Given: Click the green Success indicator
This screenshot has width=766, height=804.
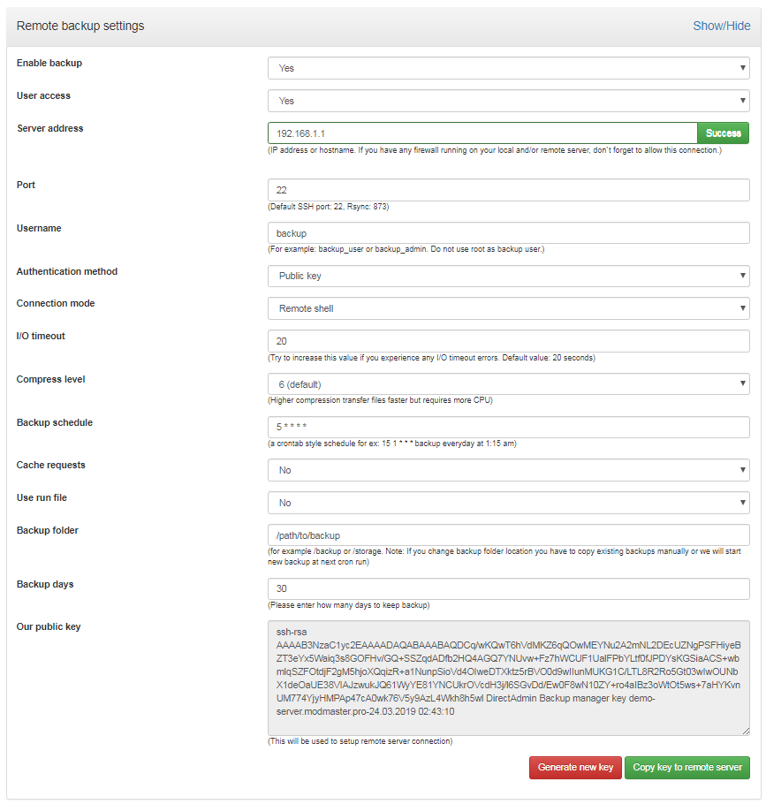Looking at the screenshot, I should pos(723,132).
